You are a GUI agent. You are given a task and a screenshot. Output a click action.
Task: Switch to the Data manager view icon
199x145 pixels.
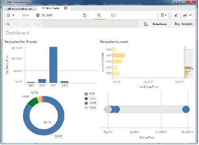click(85, 15)
